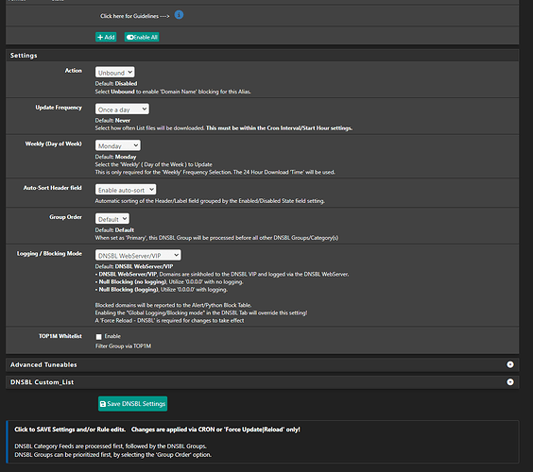Screen dimensions: 533x472
Task: Click the Add button with plus icon
Action: (106, 37)
